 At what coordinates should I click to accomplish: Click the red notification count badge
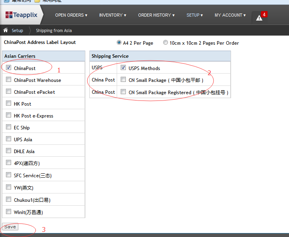[x=264, y=14]
